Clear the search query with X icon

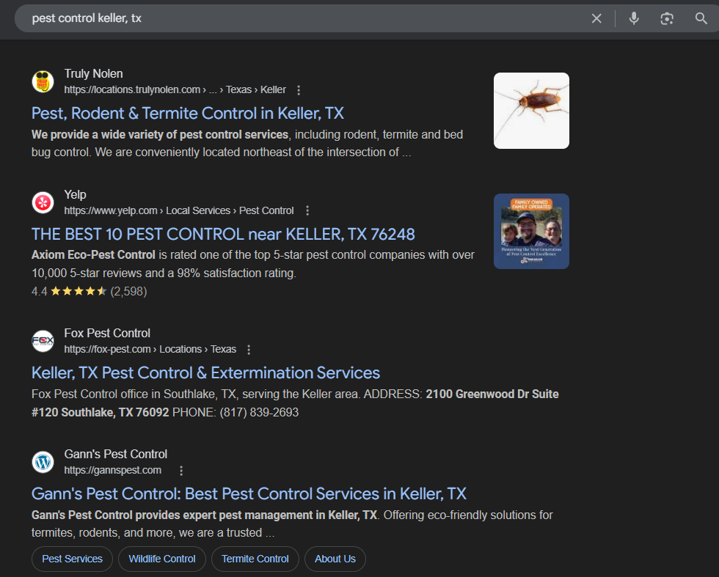[596, 18]
